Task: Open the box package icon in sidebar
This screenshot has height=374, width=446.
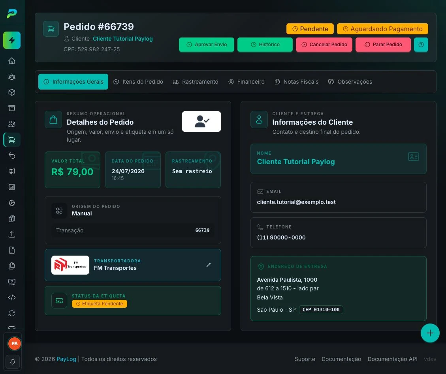Action: 12,92
